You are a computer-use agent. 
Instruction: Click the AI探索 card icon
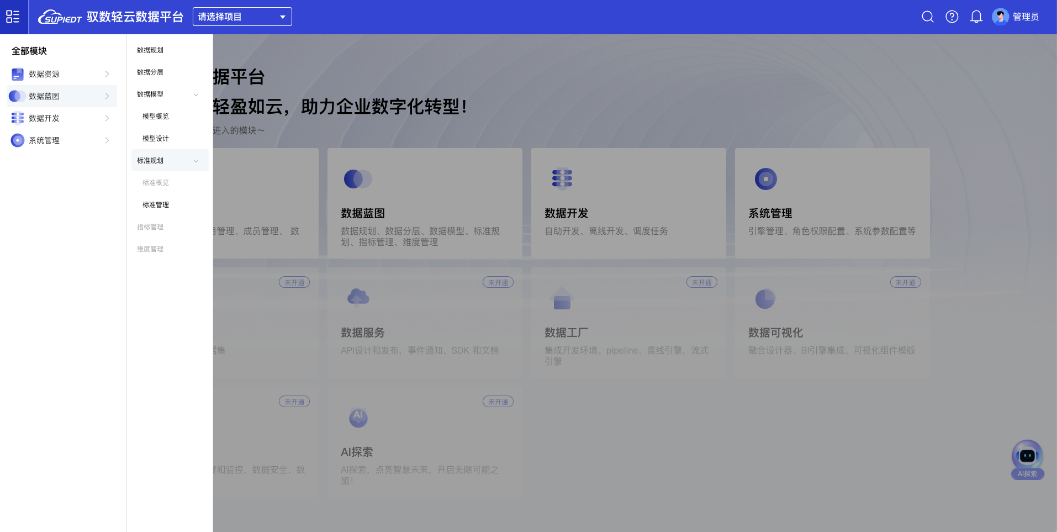[358, 417]
